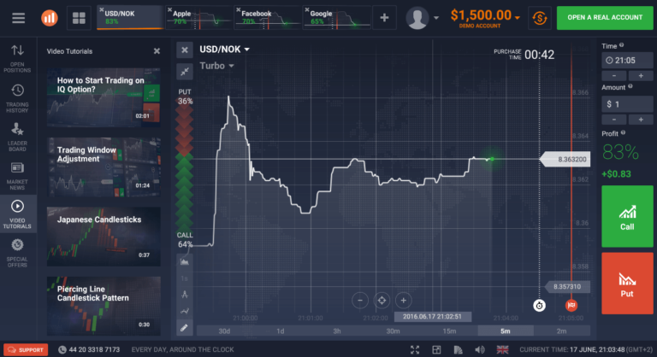Open Support chat button
The image size is (657, 357).
tap(26, 350)
